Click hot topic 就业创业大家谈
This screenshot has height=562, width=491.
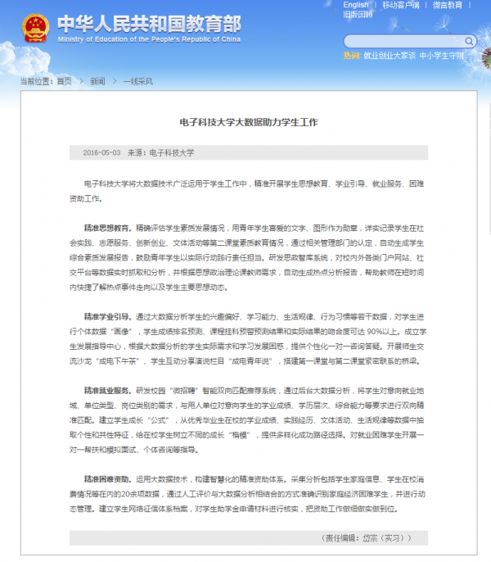pyautogui.click(x=389, y=56)
